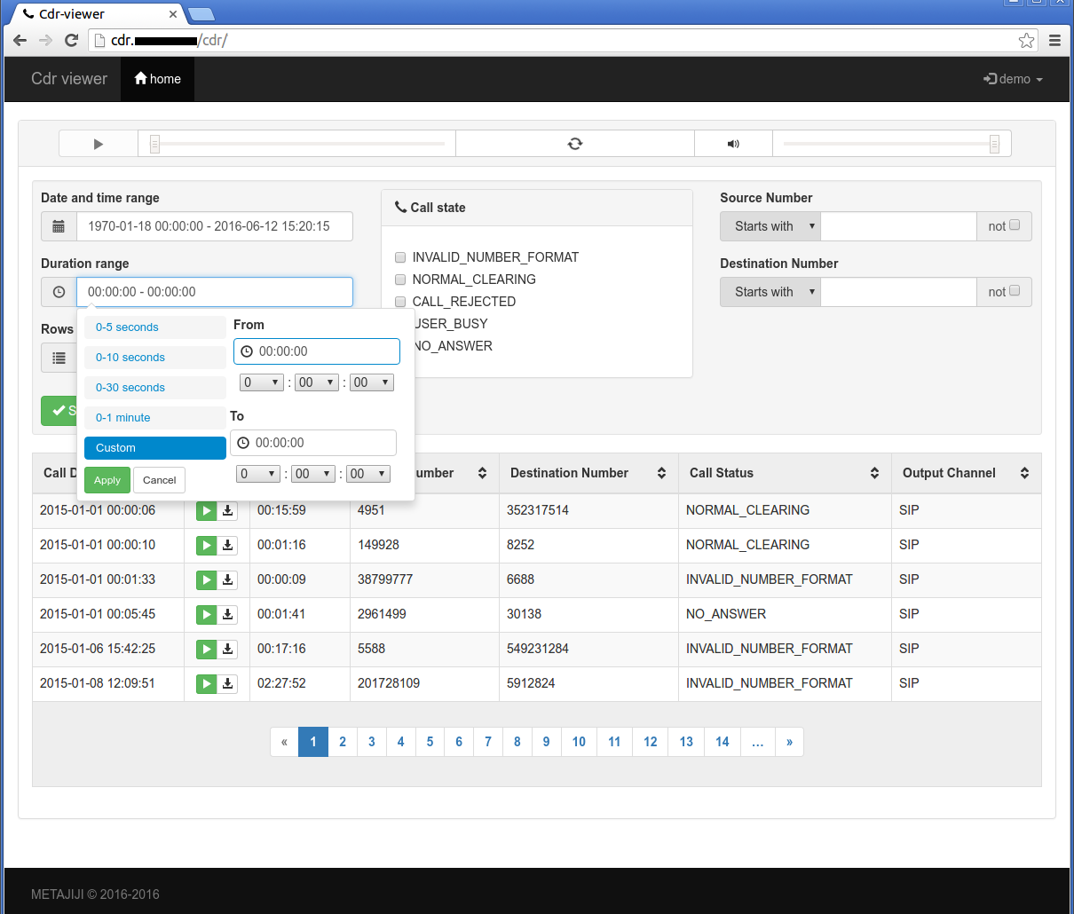Play recording of call at 2015-01-06 15:42:25
Viewport: 1074px width, 914px height.
tap(206, 649)
